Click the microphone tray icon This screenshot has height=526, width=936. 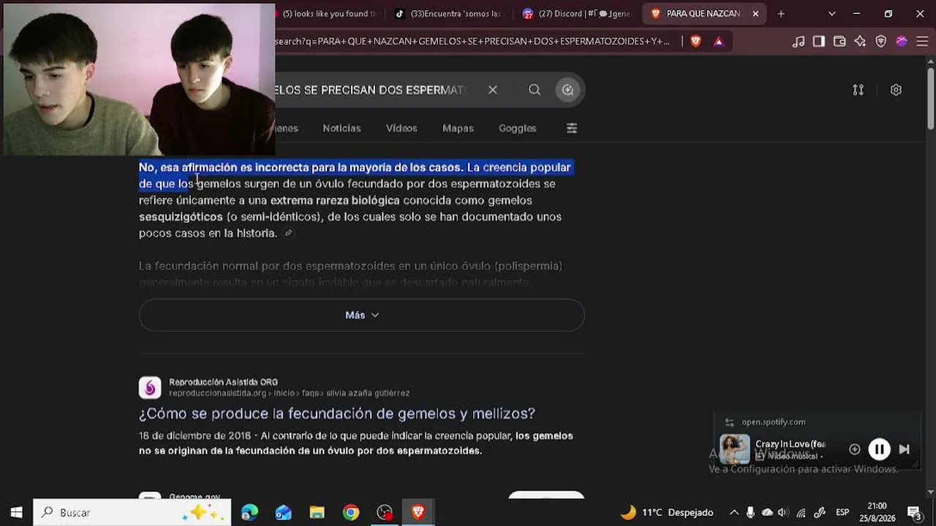pos(750,513)
